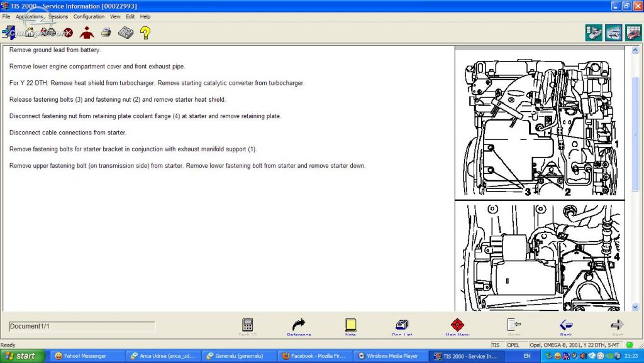Click the system tray clock 21:23
The image size is (644, 363).
pyautogui.click(x=631, y=356)
